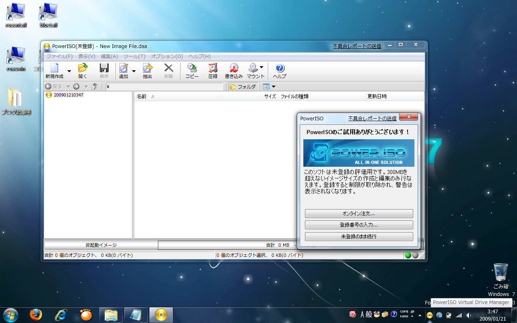Screen dimensions: 517x323
Task: Open the 表示(V) menu
Action: 87,57
